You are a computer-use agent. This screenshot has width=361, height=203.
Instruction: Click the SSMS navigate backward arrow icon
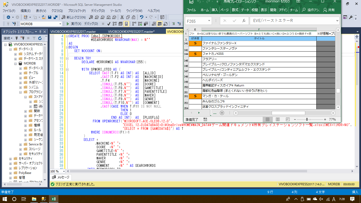(x=8, y=17)
